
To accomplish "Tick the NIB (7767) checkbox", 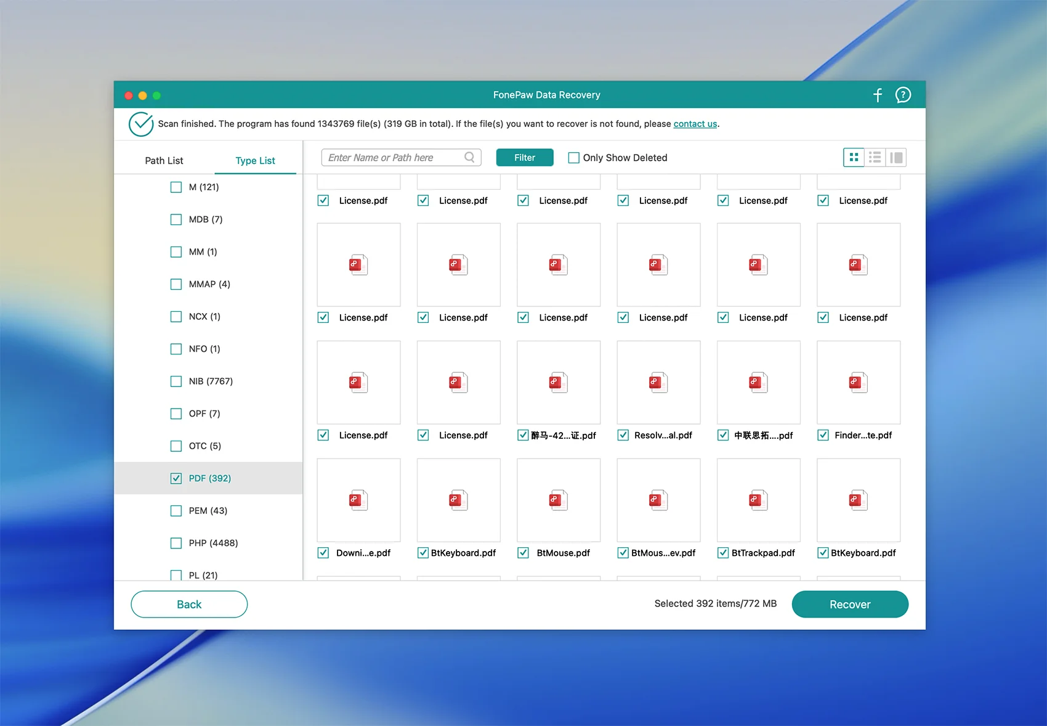I will pos(176,381).
